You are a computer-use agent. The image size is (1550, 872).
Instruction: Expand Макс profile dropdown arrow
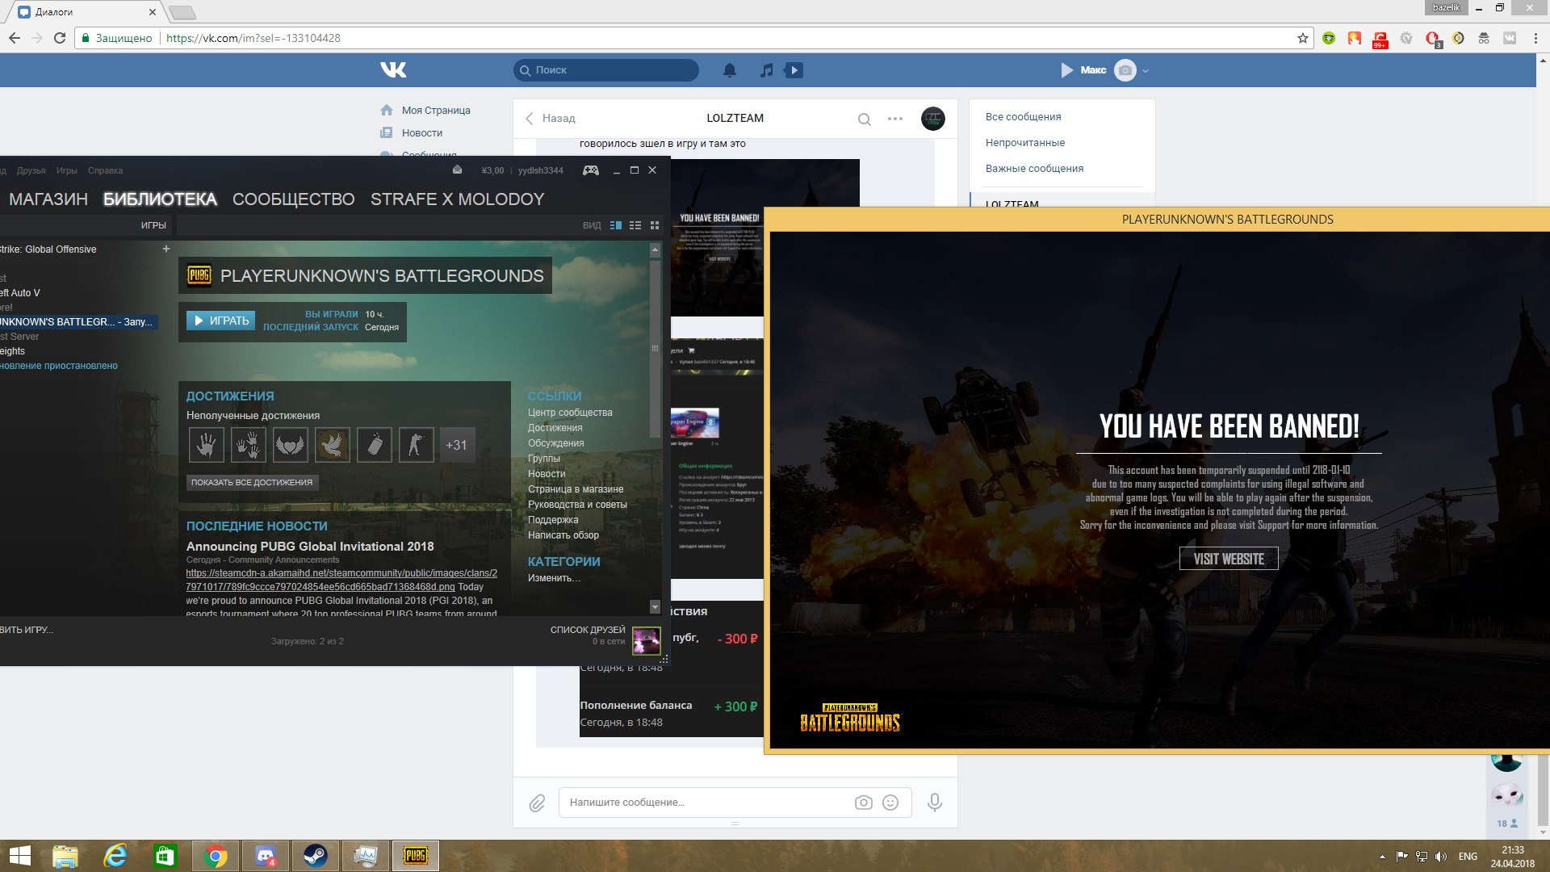coord(1146,71)
